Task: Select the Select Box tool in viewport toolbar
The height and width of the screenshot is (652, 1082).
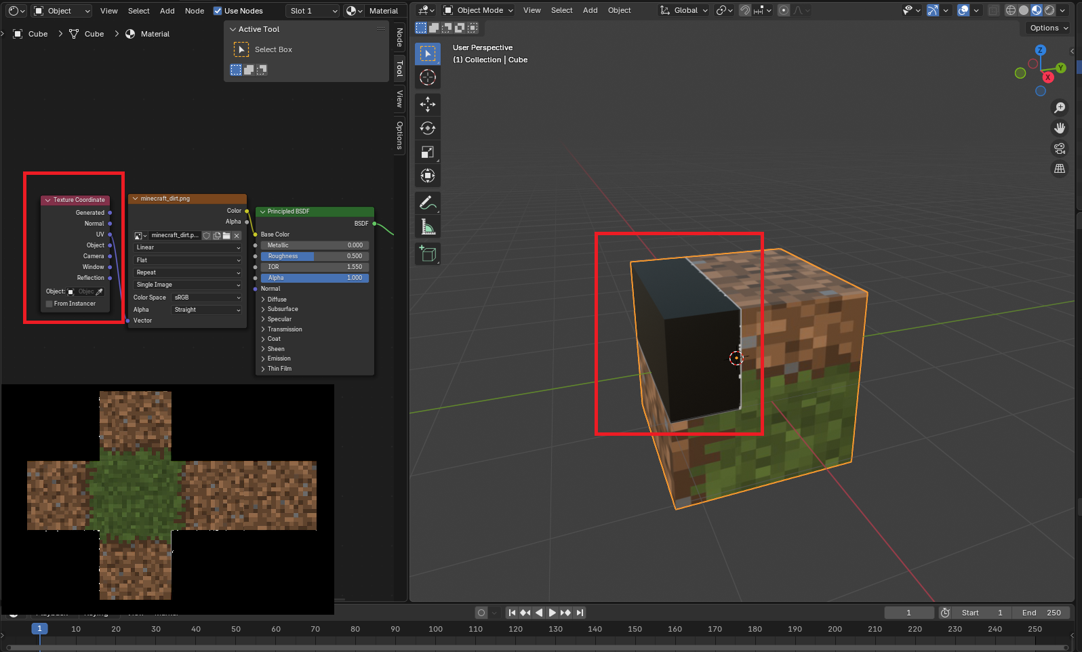Action: pyautogui.click(x=427, y=54)
